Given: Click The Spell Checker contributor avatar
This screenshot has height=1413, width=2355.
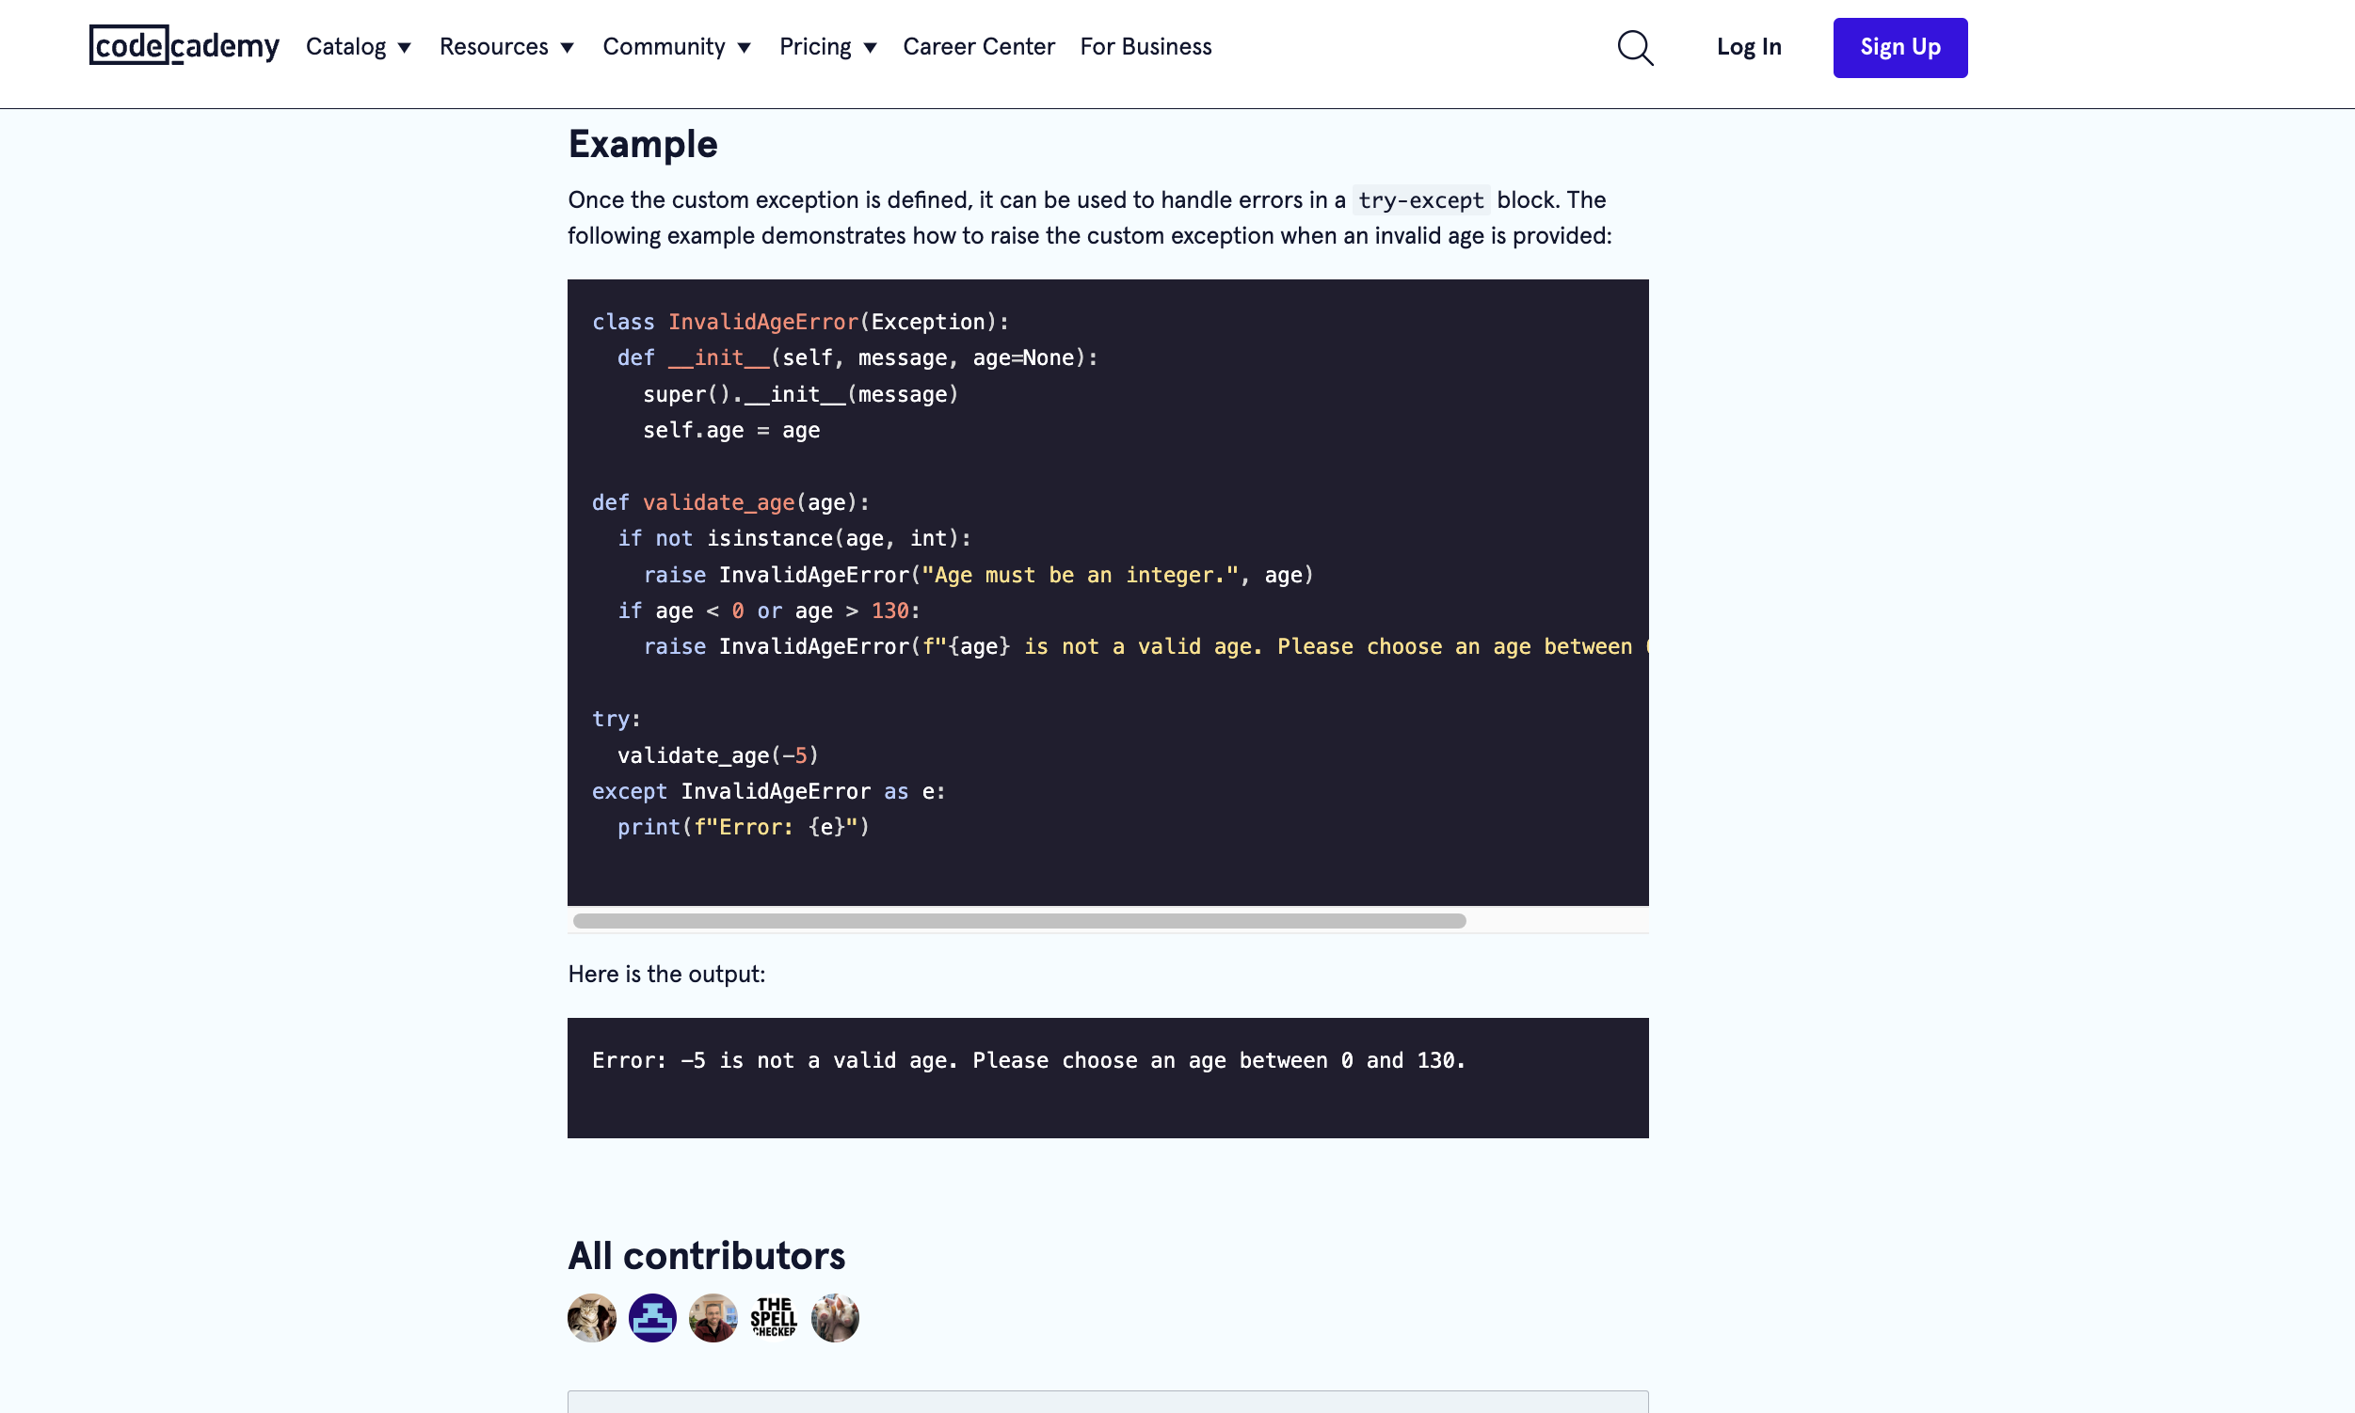Looking at the screenshot, I should click(774, 1318).
